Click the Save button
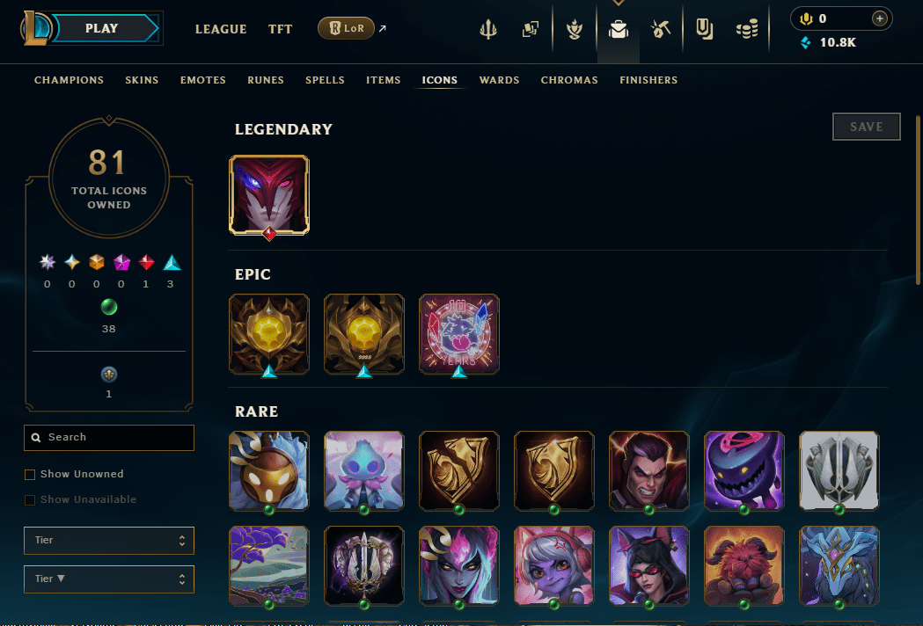This screenshot has height=626, width=923. click(867, 127)
